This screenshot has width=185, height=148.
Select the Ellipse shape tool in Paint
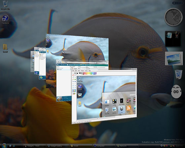(73, 88)
